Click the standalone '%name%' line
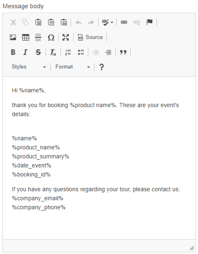The image size is (198, 254). 24,139
